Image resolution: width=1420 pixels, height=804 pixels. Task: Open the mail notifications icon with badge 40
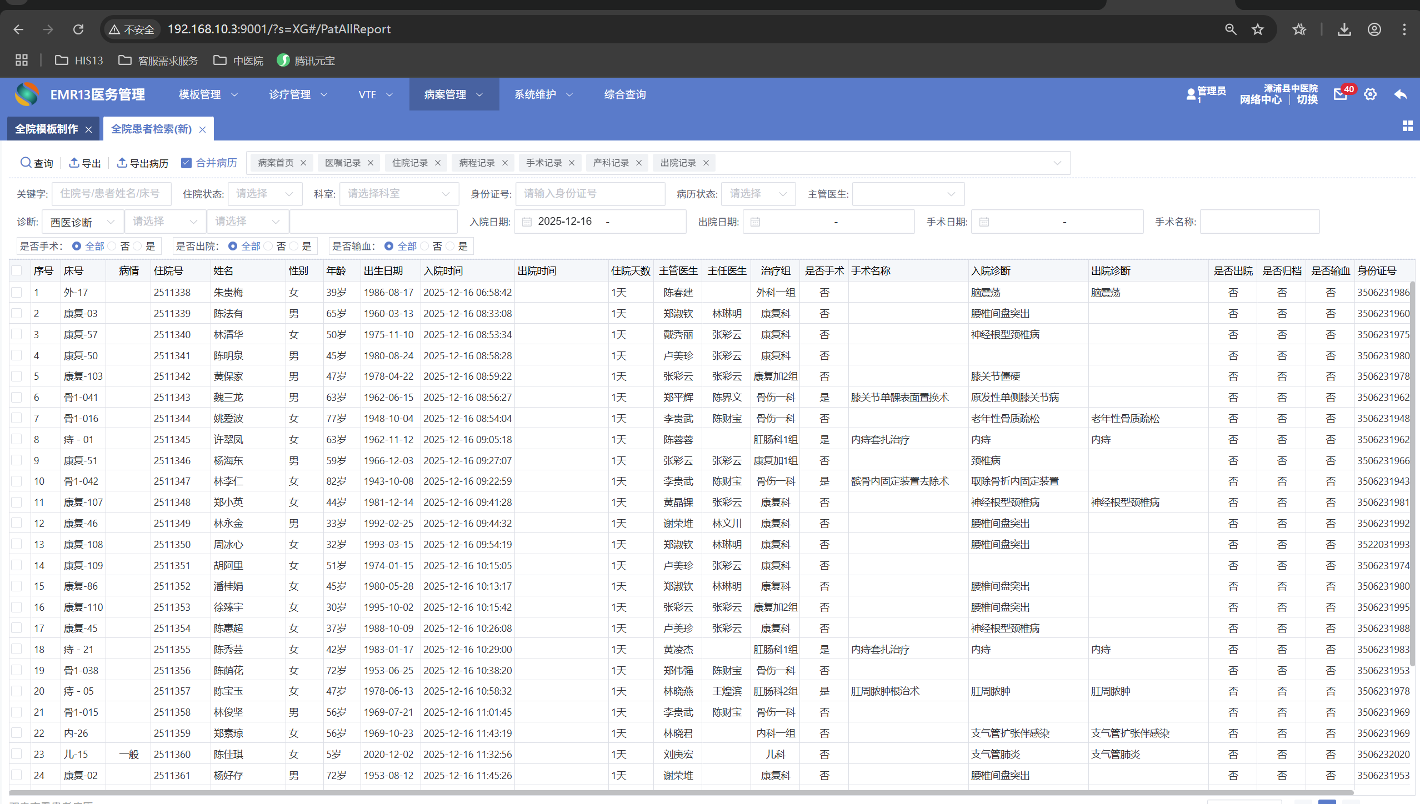tap(1340, 94)
